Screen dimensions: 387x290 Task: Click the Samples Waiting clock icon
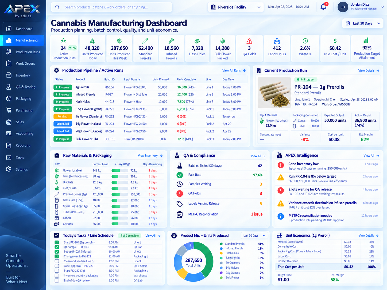(x=180, y=184)
